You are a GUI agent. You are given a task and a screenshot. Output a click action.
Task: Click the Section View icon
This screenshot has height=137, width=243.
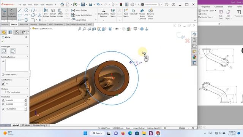pos(94,29)
